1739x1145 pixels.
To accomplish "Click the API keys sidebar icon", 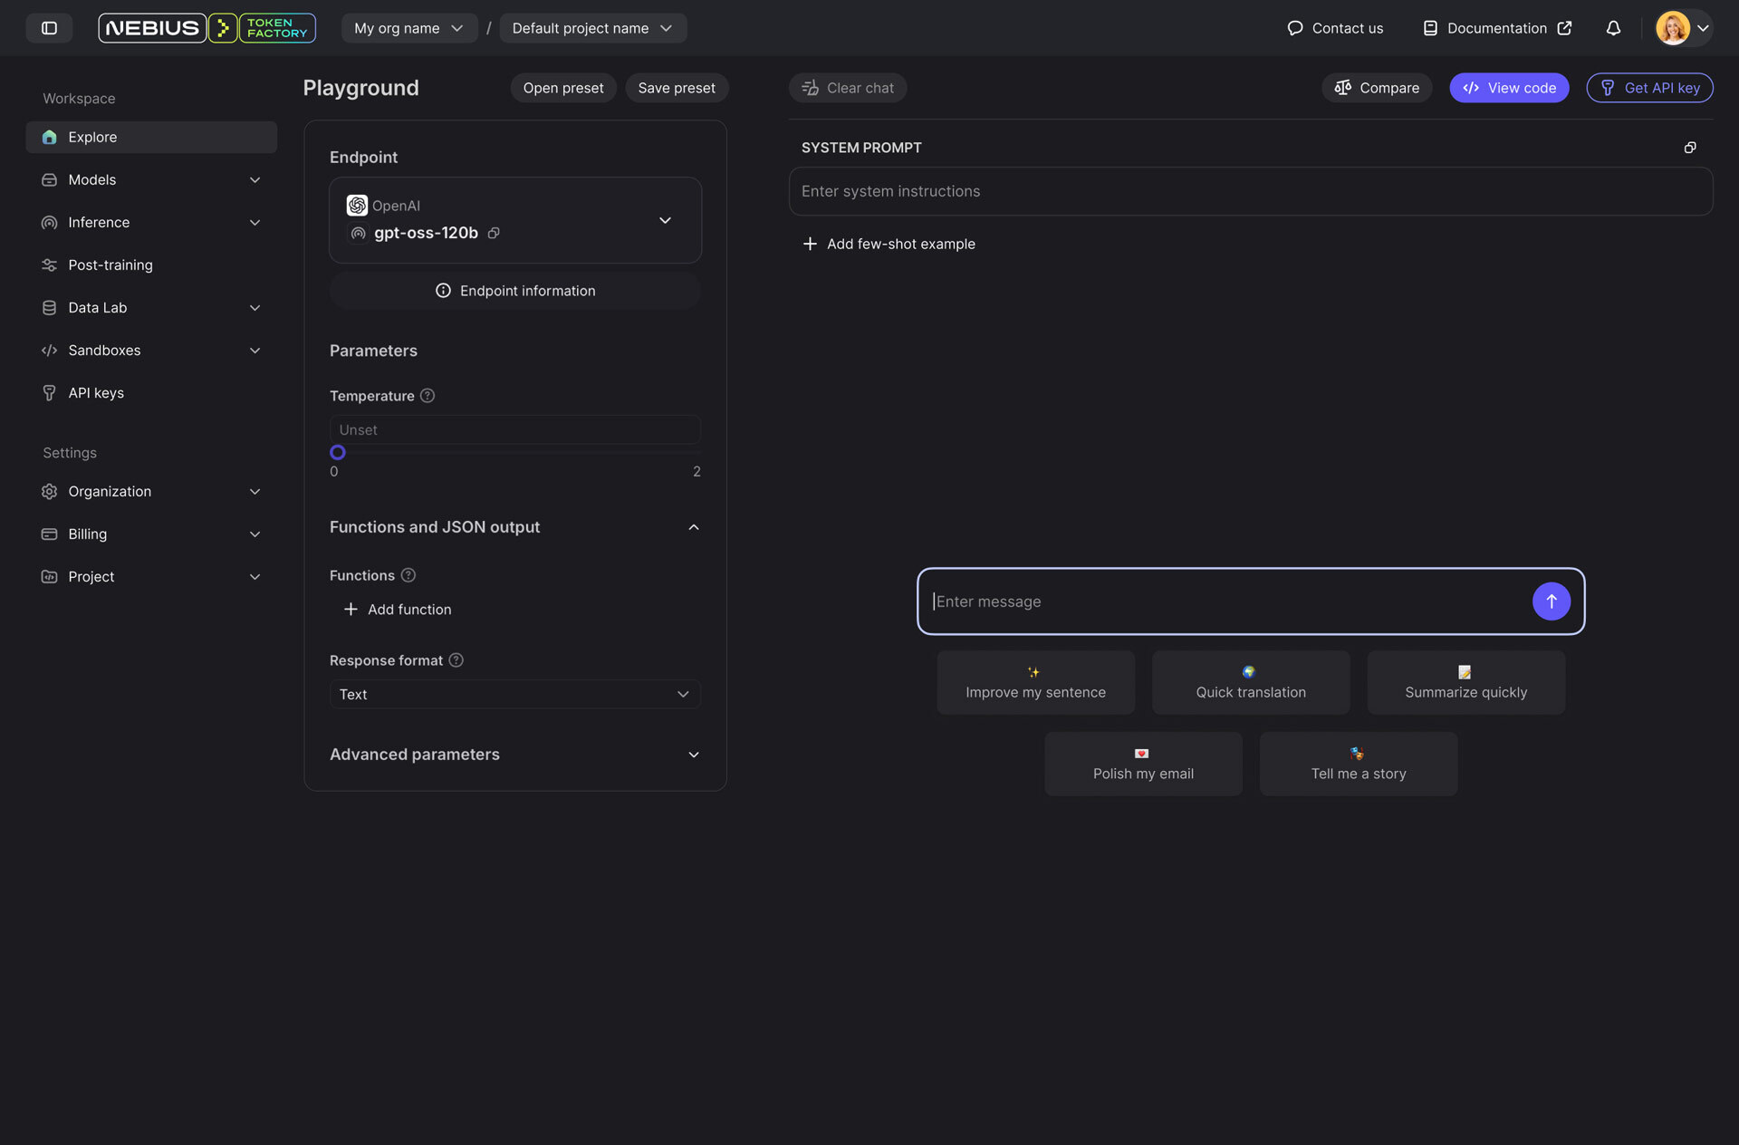I will pyautogui.click(x=50, y=393).
